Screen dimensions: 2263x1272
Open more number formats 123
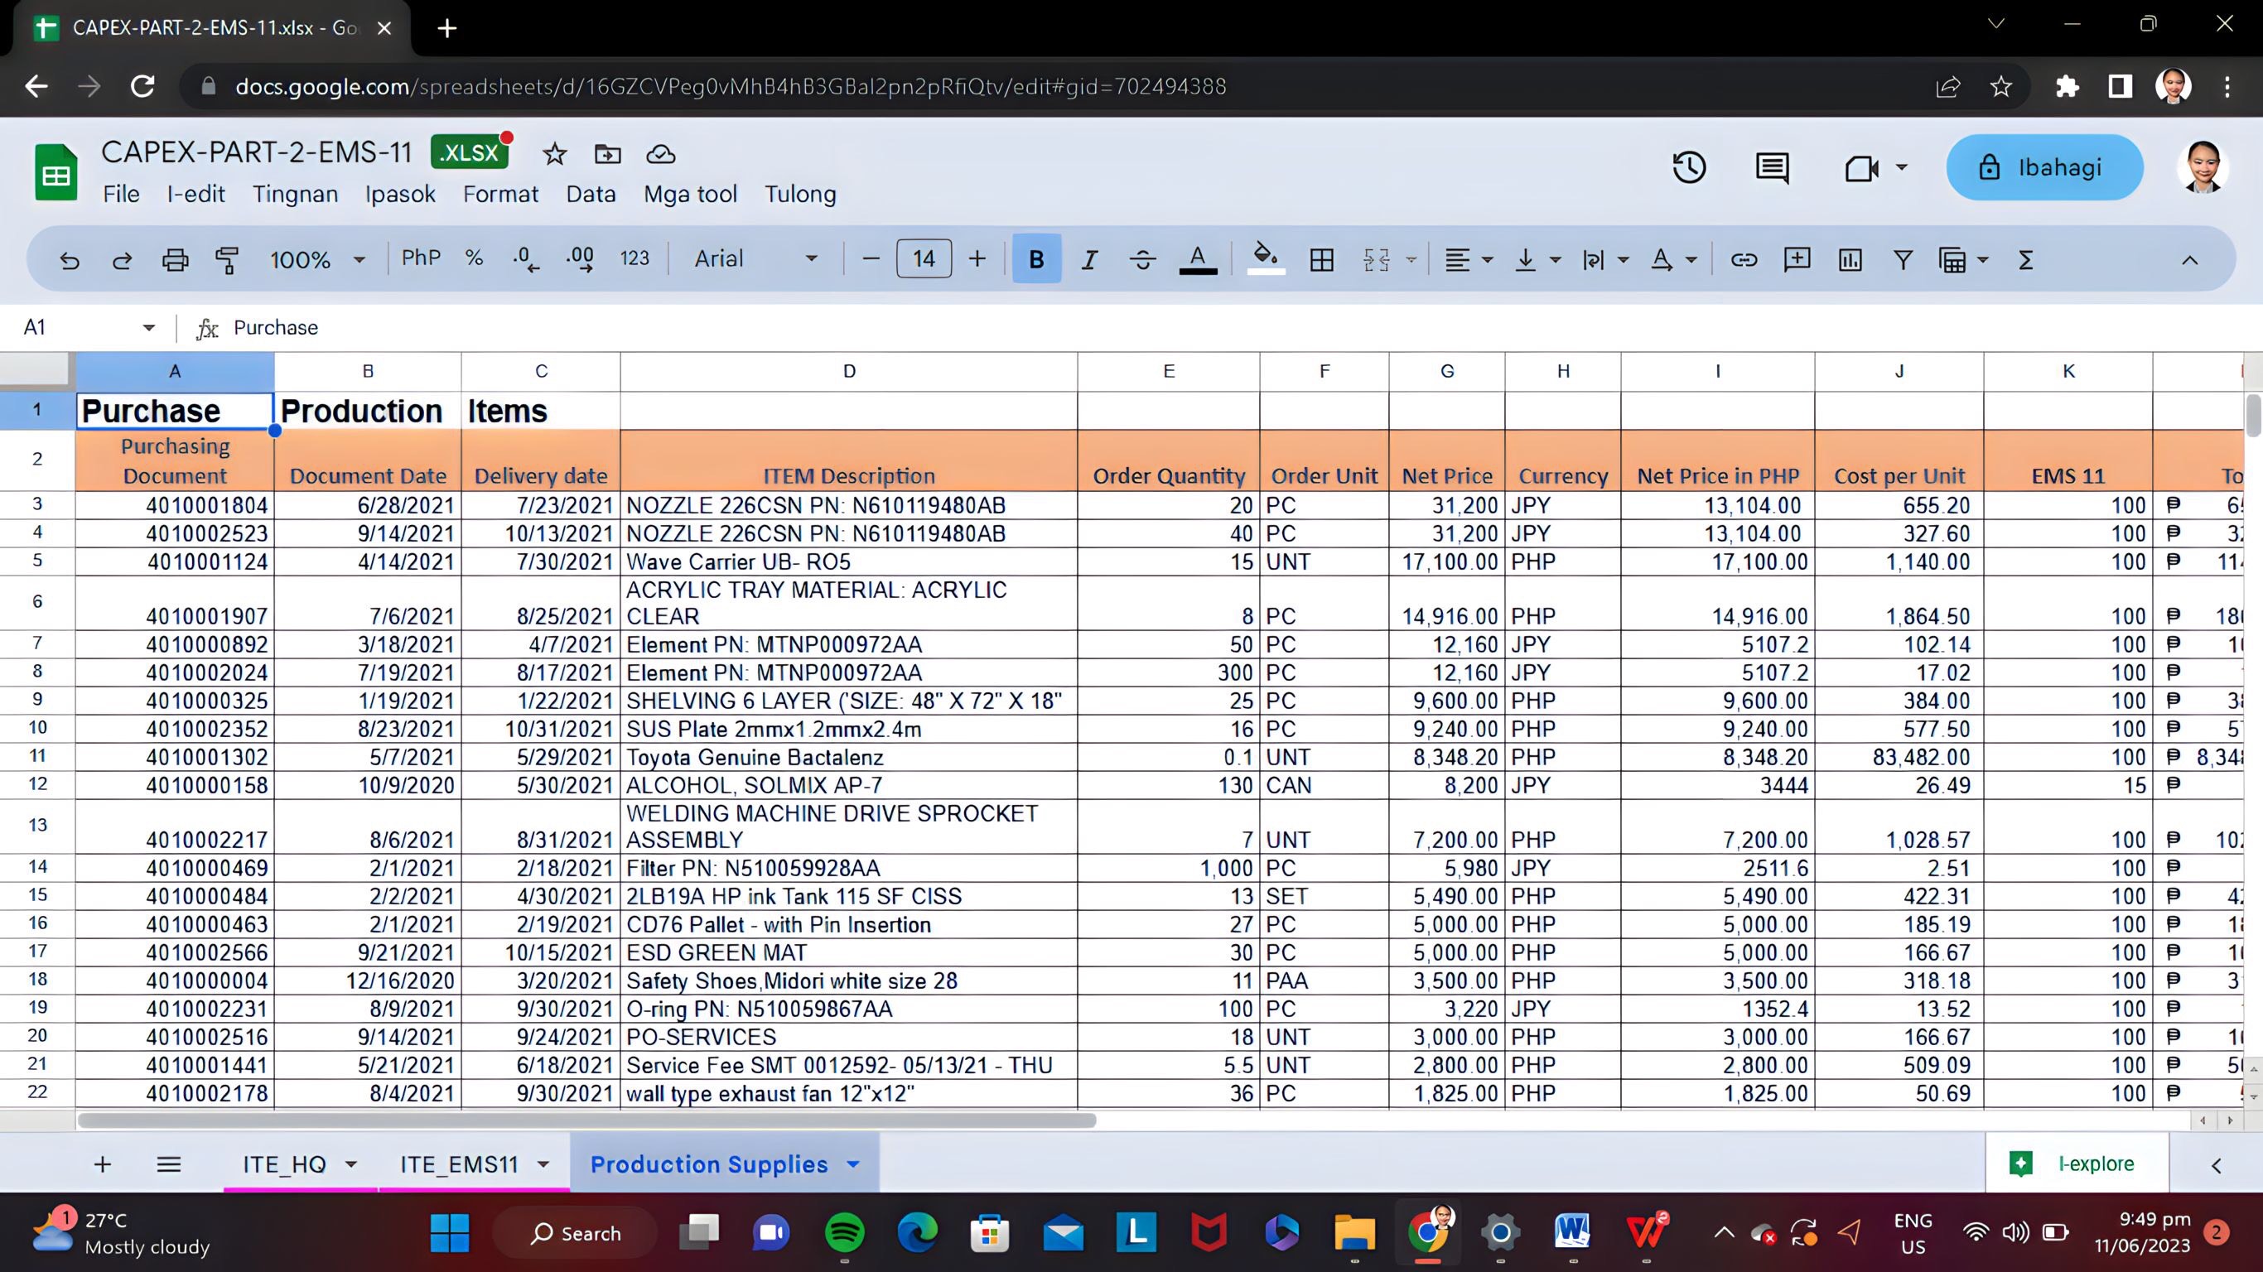click(635, 258)
